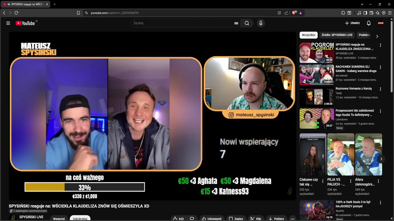The height and width of the screenshot is (221, 394).
Task: Open link in external window icon
Action: coord(279,13)
